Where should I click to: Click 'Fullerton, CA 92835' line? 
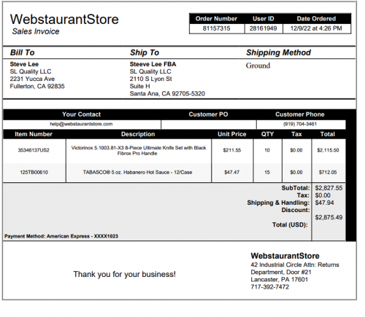click(37, 86)
